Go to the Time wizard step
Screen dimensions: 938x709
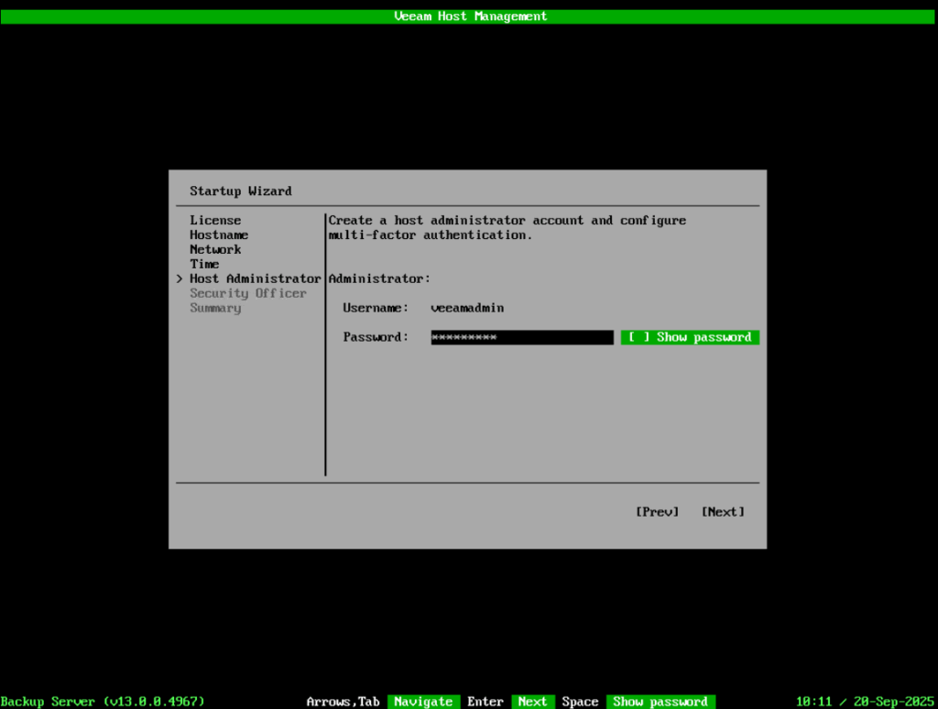[204, 264]
